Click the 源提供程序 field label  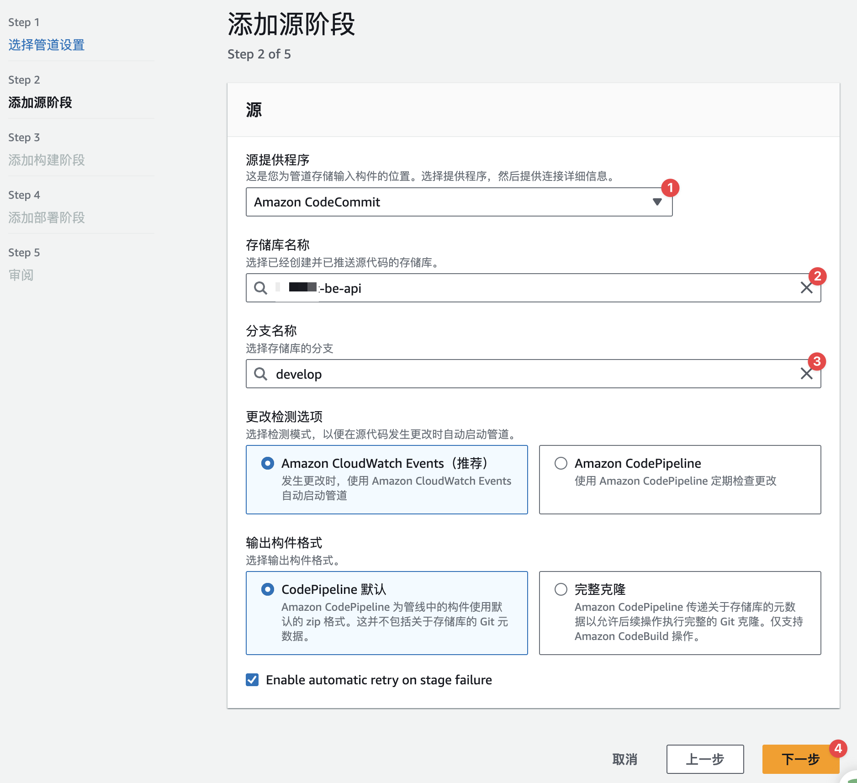[x=278, y=160]
